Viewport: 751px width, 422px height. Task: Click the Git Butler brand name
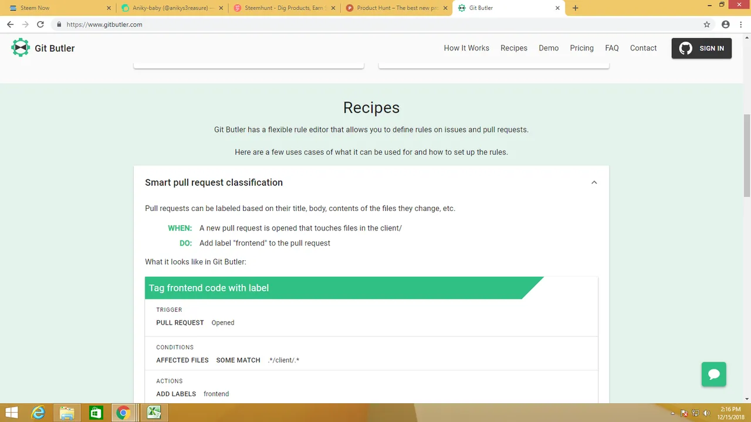[x=55, y=48]
